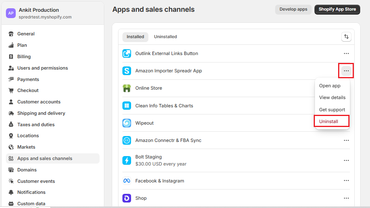Click the sort apps arrows button
The image size is (370, 208).
346,37
